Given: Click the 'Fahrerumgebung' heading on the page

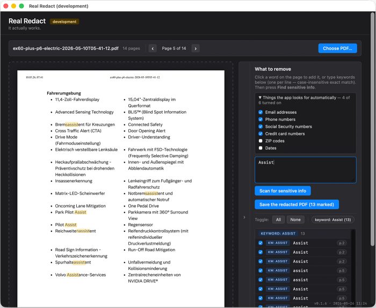Looking at the screenshot, I should (64, 93).
